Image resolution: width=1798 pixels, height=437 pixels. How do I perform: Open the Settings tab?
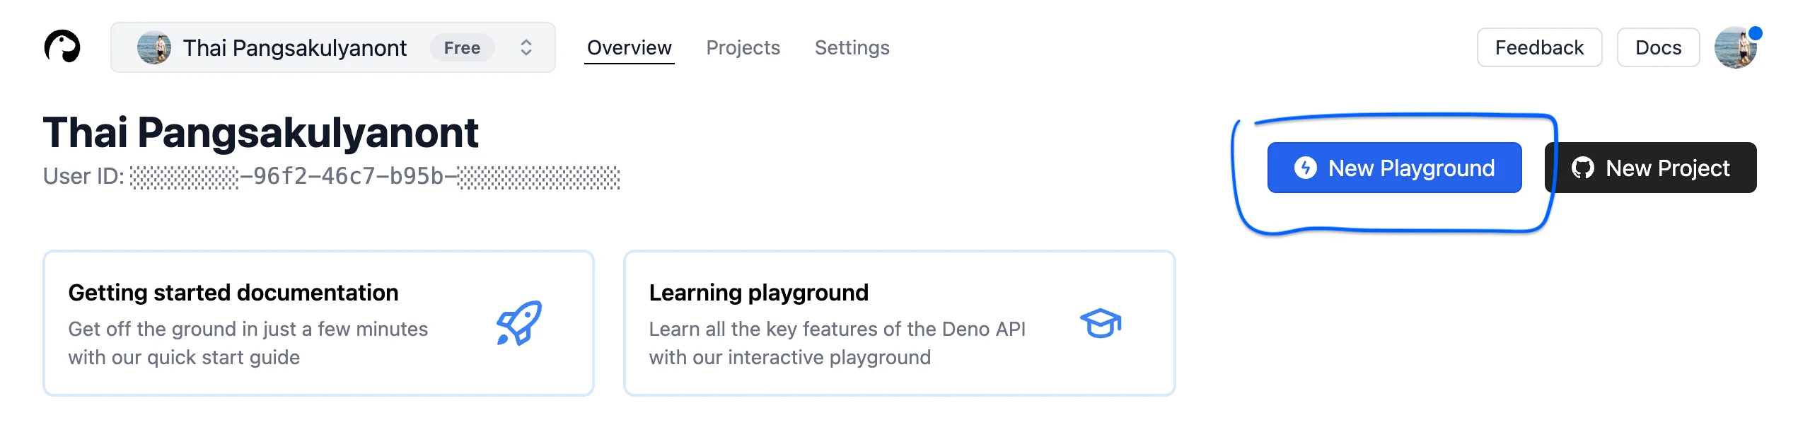click(x=852, y=47)
